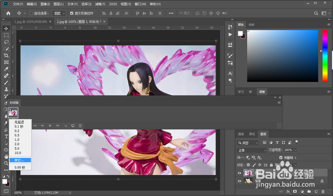Open the 图层 auto-select target dropdown
Screen dimensions: 333x196
[x=59, y=13]
